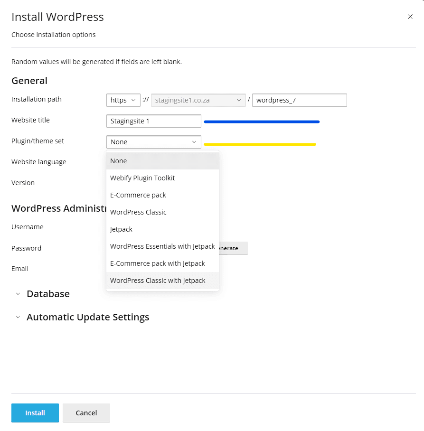Expand the Database section
The image size is (424, 431).
(x=18, y=294)
